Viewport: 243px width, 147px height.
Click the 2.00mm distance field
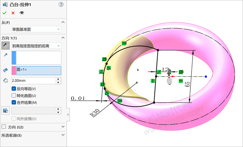point(33,81)
